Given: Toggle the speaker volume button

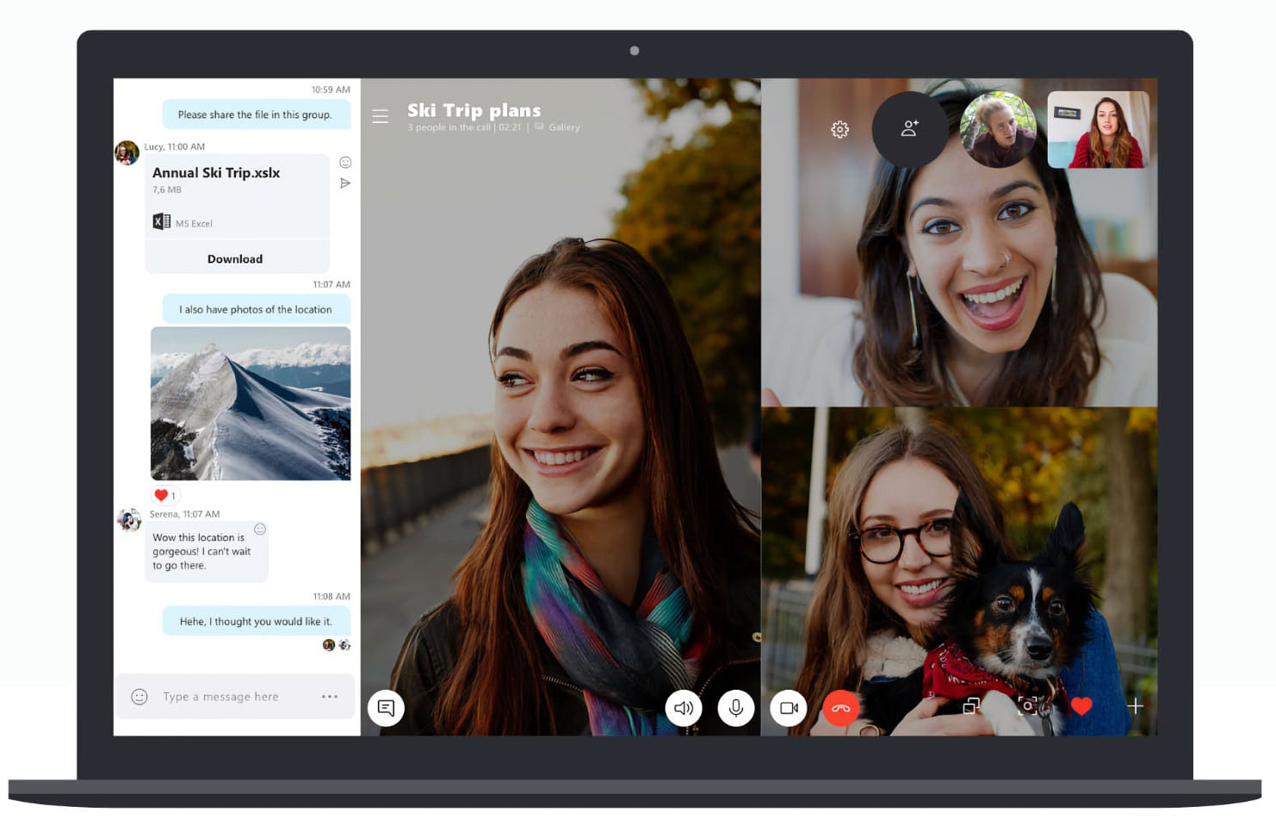Looking at the screenshot, I should pyautogui.click(x=684, y=708).
